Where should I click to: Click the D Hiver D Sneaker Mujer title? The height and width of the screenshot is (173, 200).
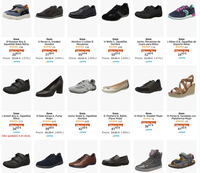pos(148,116)
